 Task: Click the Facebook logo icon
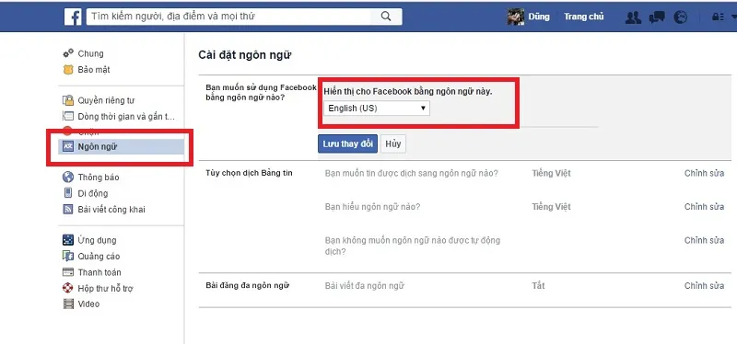(73, 17)
